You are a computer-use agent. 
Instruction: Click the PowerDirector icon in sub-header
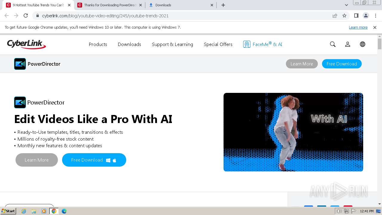coord(20,64)
